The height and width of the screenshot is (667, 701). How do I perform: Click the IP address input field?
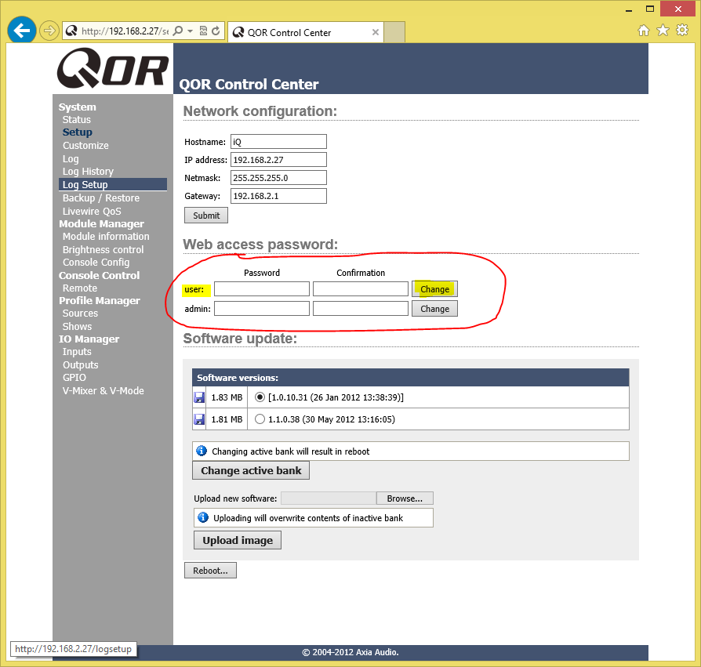pyautogui.click(x=278, y=159)
